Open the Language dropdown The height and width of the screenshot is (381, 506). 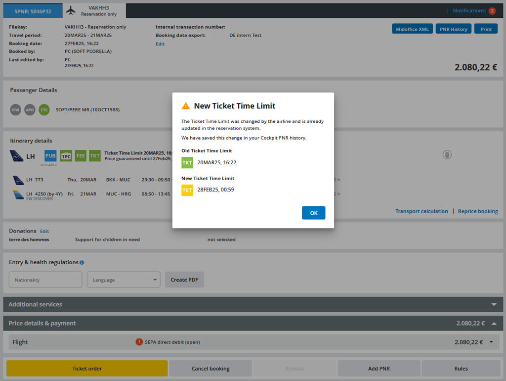point(124,280)
